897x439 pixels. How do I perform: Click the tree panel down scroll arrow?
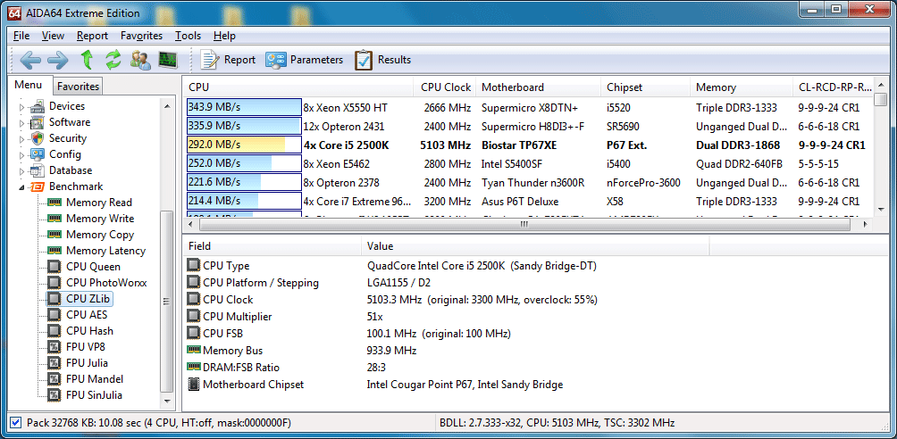166,402
